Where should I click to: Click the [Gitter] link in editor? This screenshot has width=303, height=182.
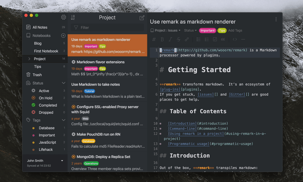coord(237,94)
